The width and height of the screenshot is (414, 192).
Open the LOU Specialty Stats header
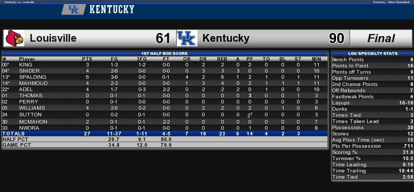pos(373,53)
